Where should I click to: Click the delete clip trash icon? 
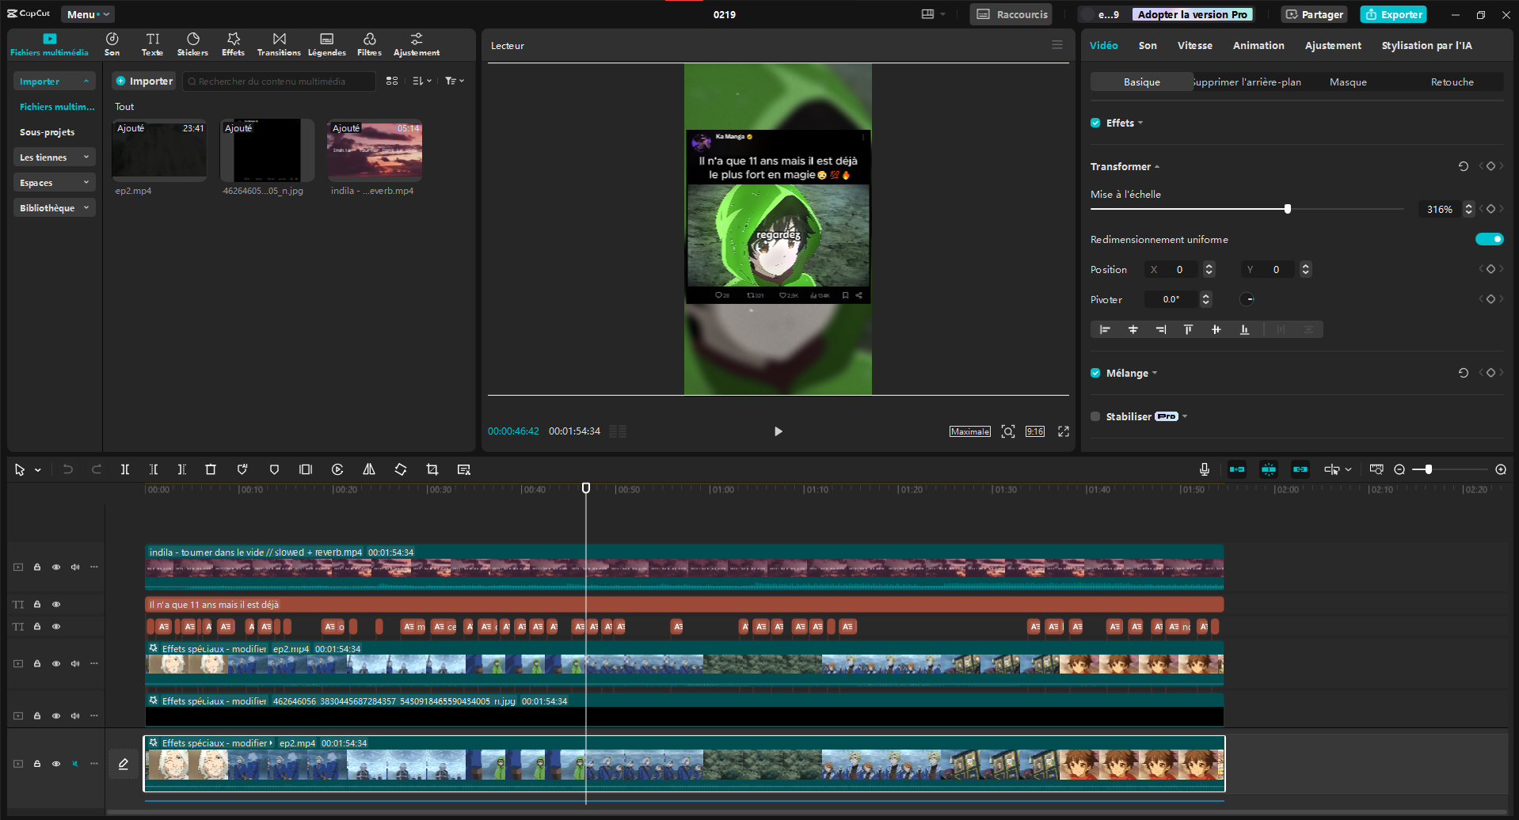click(x=211, y=469)
